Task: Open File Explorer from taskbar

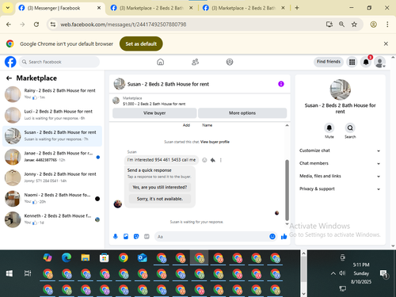Action: tap(86, 257)
